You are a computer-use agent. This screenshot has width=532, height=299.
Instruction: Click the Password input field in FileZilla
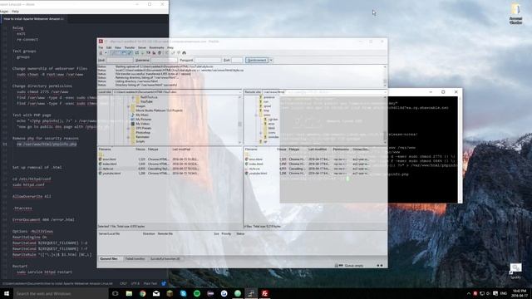click(x=208, y=60)
